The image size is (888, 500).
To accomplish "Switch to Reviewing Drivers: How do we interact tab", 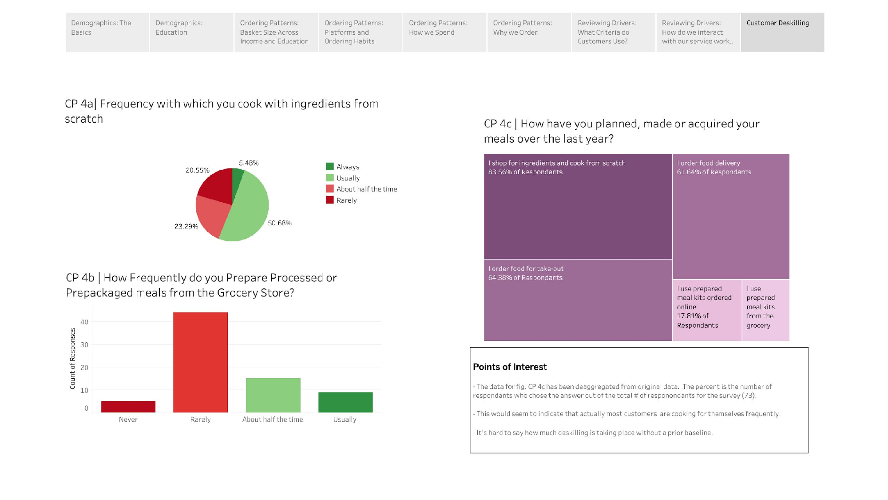I will [697, 32].
